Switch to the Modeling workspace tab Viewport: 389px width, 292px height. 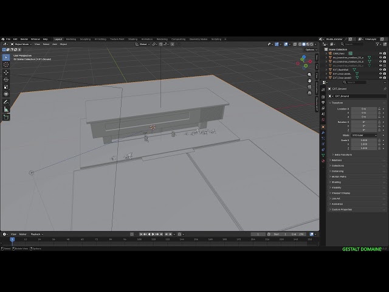pos(71,39)
